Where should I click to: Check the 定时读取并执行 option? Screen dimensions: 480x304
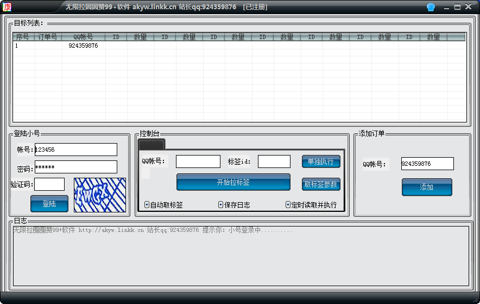click(288, 205)
